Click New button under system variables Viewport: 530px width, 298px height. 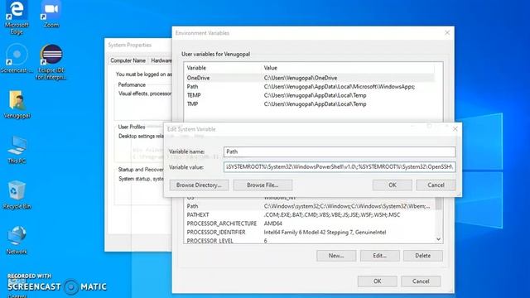point(336,256)
